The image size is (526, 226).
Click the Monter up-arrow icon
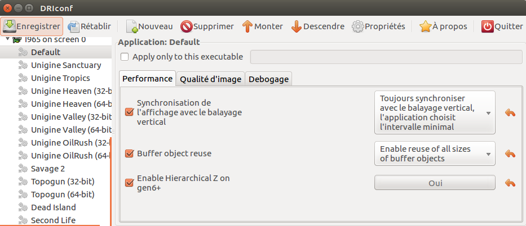click(x=247, y=26)
